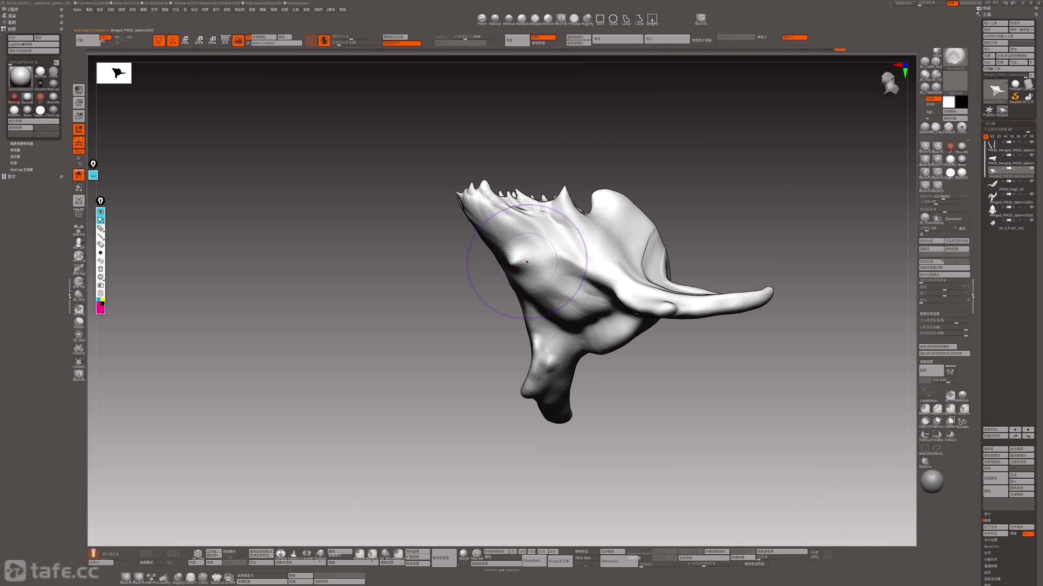Select the Magnify brush icon

(x=587, y=18)
